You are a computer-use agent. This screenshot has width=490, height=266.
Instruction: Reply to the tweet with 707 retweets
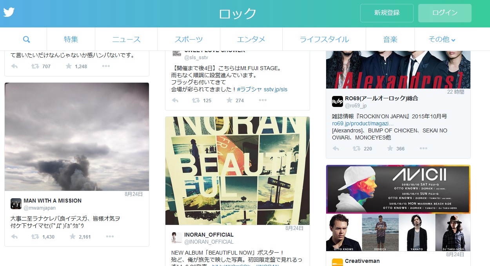click(x=15, y=66)
